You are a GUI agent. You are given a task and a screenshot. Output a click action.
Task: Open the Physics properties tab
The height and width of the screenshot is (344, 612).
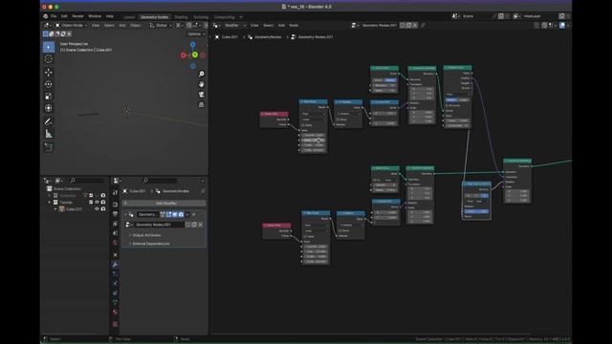click(115, 284)
